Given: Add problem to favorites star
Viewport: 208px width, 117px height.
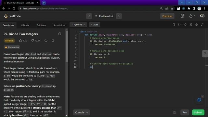Looking at the screenshot, I should [x=46, y=41].
